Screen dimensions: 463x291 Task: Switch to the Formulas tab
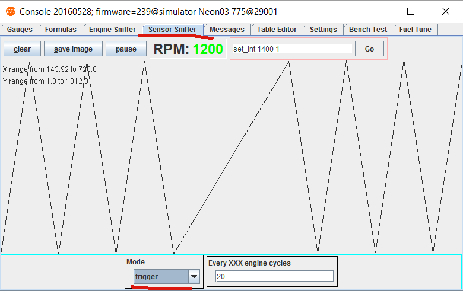61,30
